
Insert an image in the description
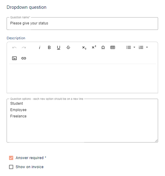tap(14, 58)
